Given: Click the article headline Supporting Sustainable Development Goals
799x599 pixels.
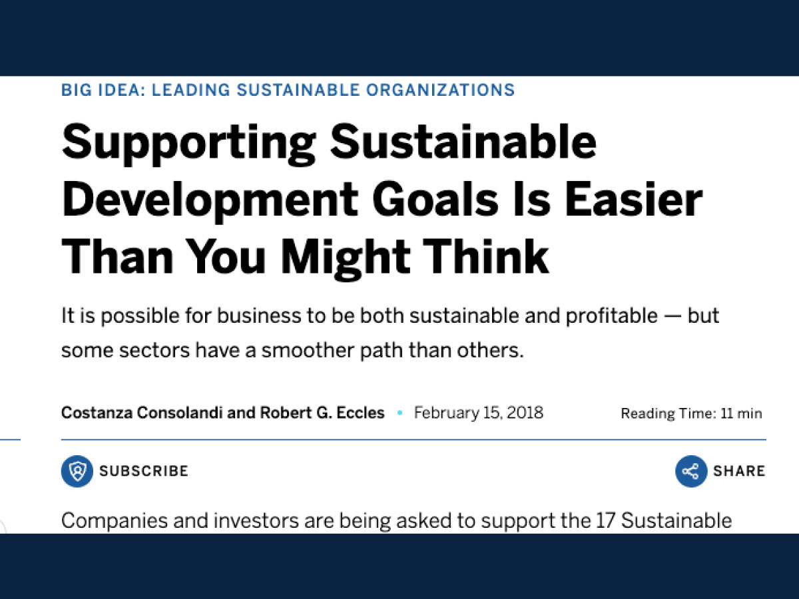Looking at the screenshot, I should coord(382,199).
